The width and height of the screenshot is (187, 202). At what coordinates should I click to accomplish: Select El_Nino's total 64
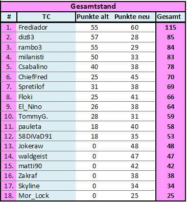pyautogui.click(x=171, y=107)
